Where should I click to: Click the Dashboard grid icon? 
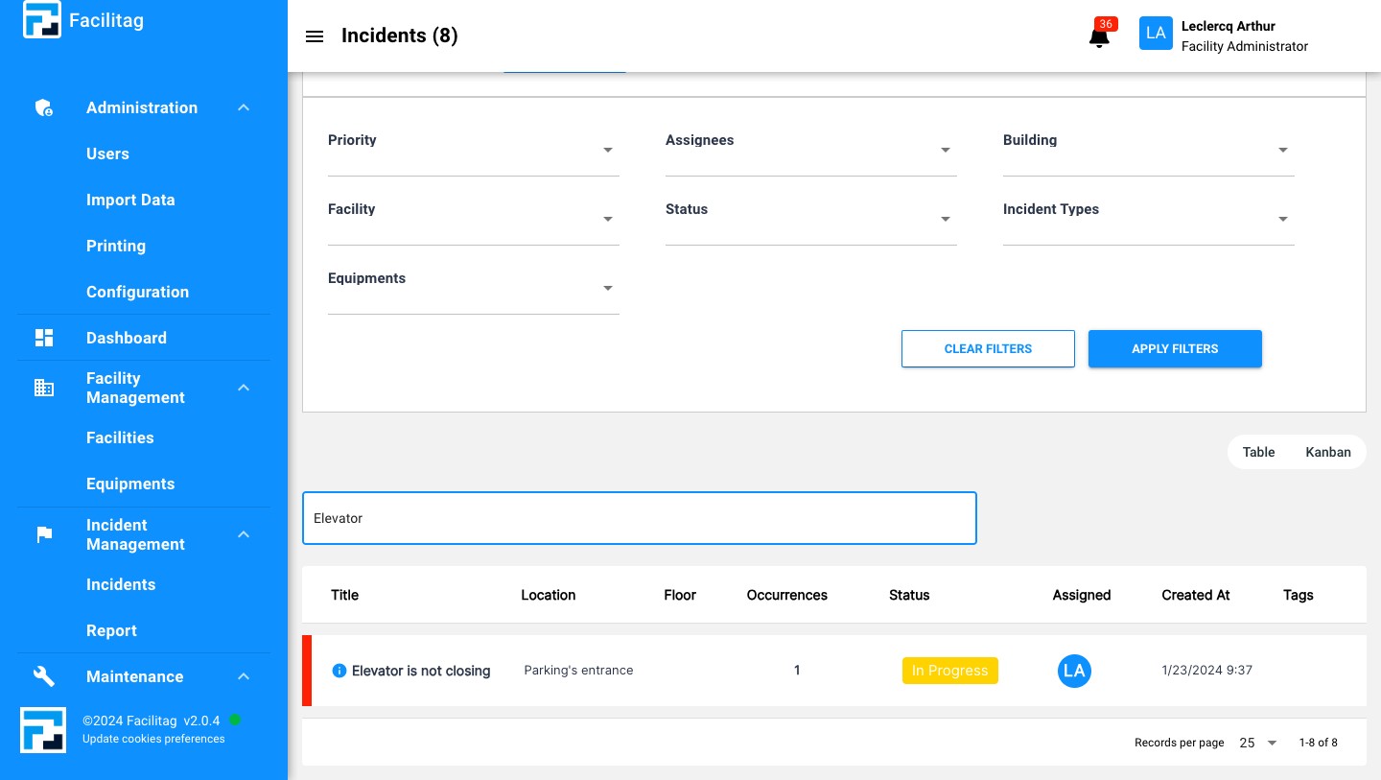coord(44,338)
